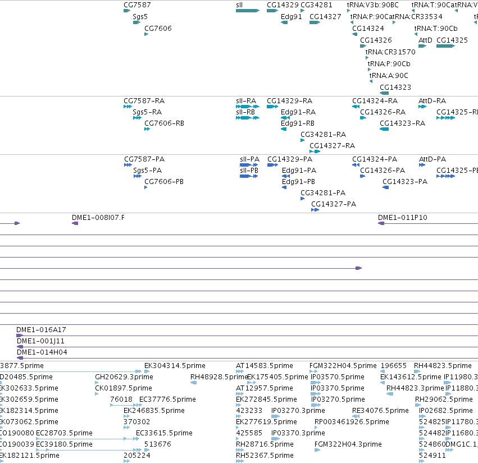
Task: Click the sll-PA protein label
Action: [x=249, y=159]
